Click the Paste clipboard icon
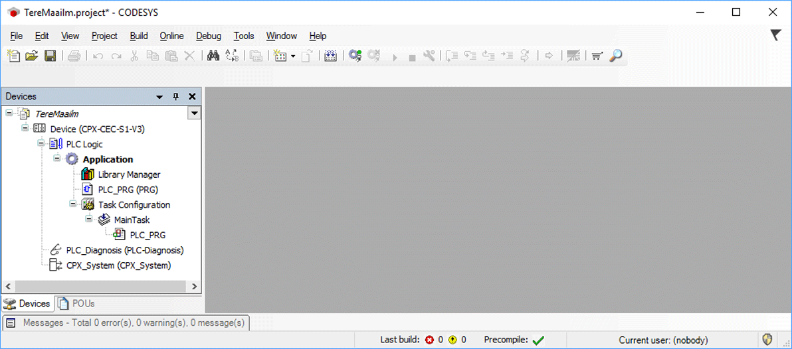This screenshot has width=792, height=349. [x=171, y=56]
